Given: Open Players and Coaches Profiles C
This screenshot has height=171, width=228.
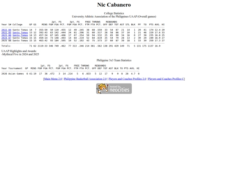Looking at the screenshot, I should [166, 79].
